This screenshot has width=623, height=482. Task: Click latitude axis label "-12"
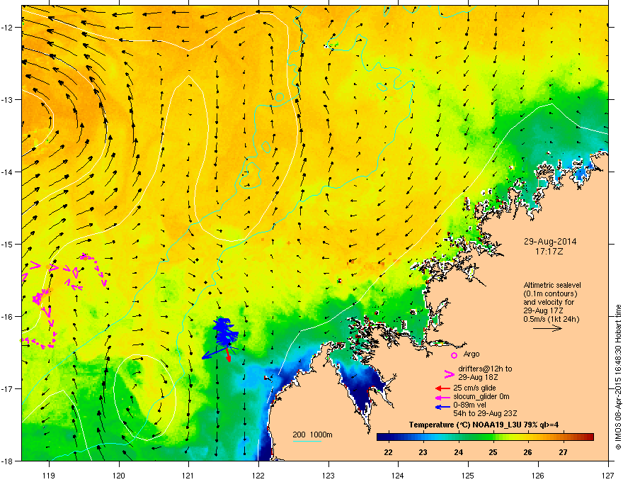(x=7, y=27)
